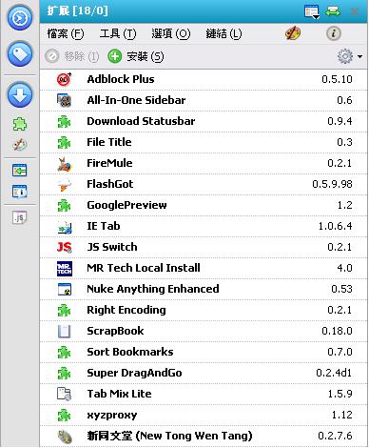369x448 pixels.
Task: Click the Adblock Plus icon
Action: pyautogui.click(x=65, y=79)
